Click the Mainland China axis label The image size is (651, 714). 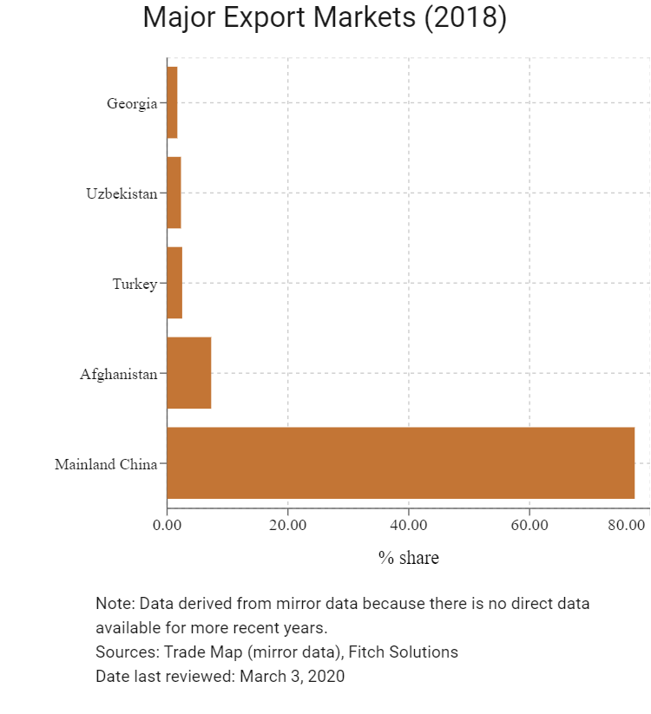pyautogui.click(x=106, y=464)
